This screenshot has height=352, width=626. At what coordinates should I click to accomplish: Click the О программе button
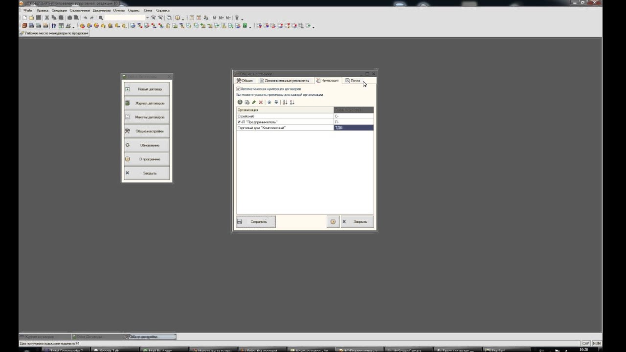[147, 159]
